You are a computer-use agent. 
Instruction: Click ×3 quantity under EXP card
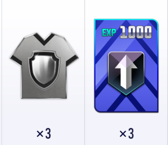(x=127, y=134)
